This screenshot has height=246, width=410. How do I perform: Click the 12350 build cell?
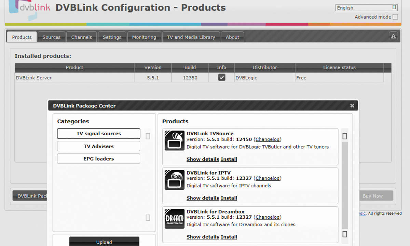coord(190,78)
